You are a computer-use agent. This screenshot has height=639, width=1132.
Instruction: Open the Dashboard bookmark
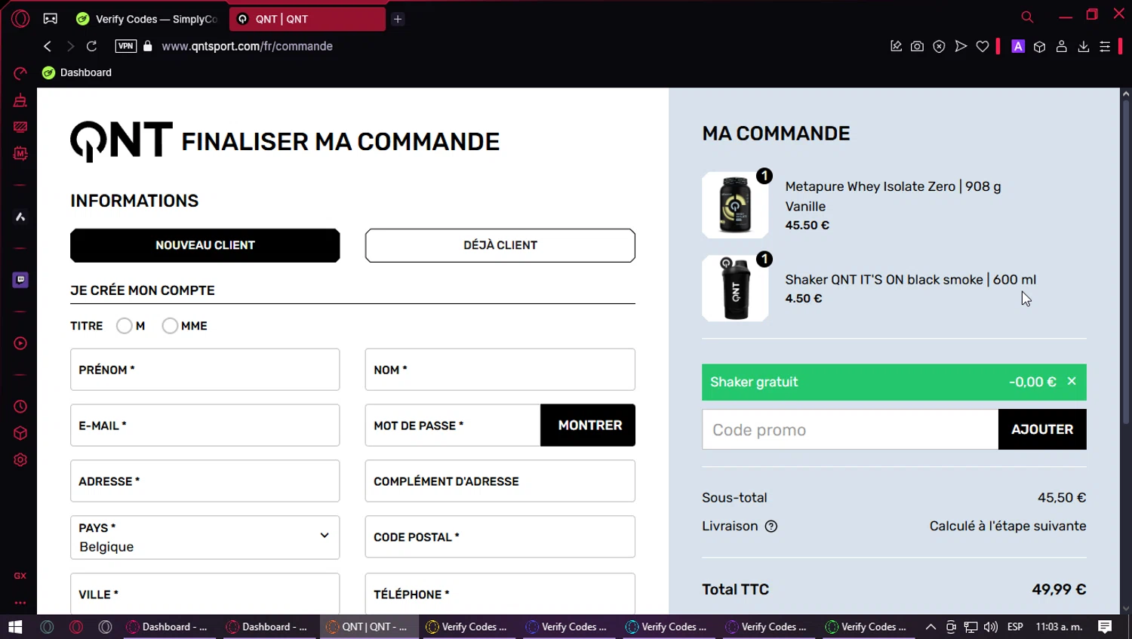pyautogui.click(x=77, y=72)
